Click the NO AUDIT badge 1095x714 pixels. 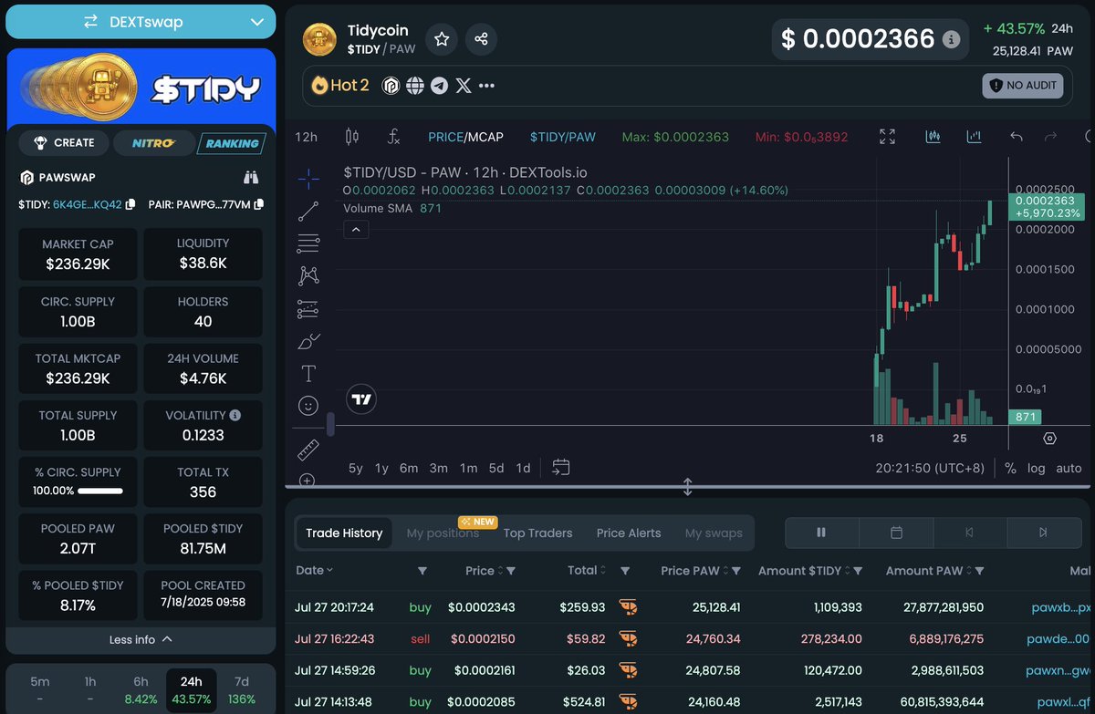coord(1024,86)
